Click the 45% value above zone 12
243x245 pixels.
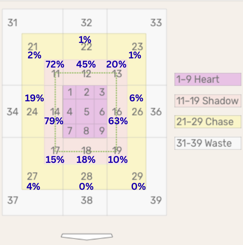[86, 64]
